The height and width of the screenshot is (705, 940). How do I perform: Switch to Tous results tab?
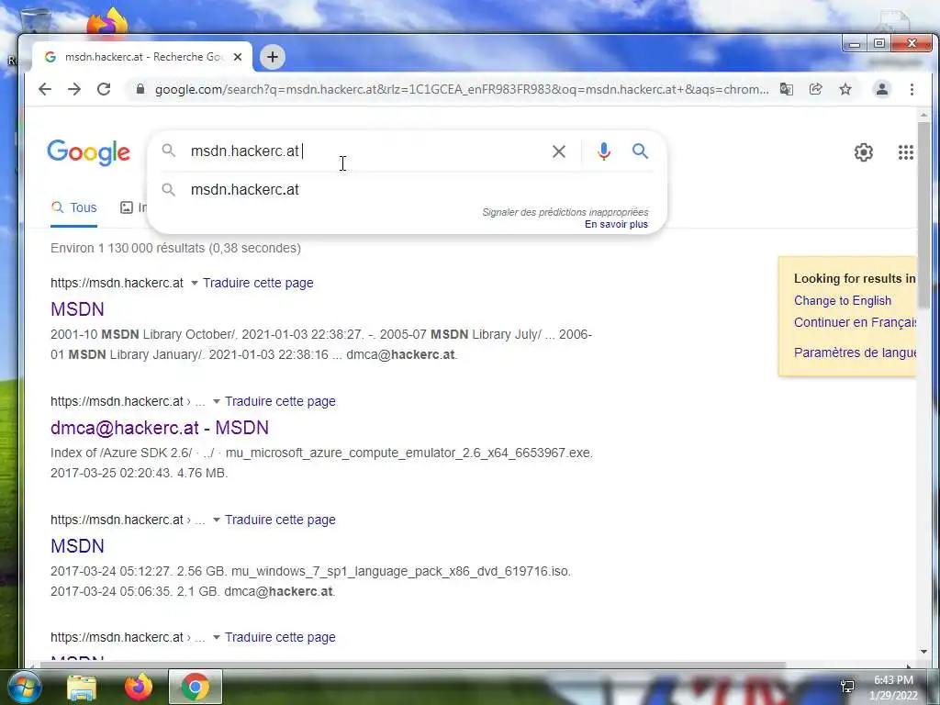point(73,208)
